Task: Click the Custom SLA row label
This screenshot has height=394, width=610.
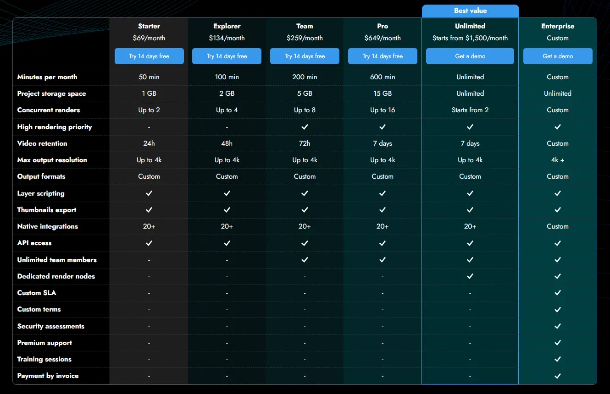Action: (x=37, y=293)
